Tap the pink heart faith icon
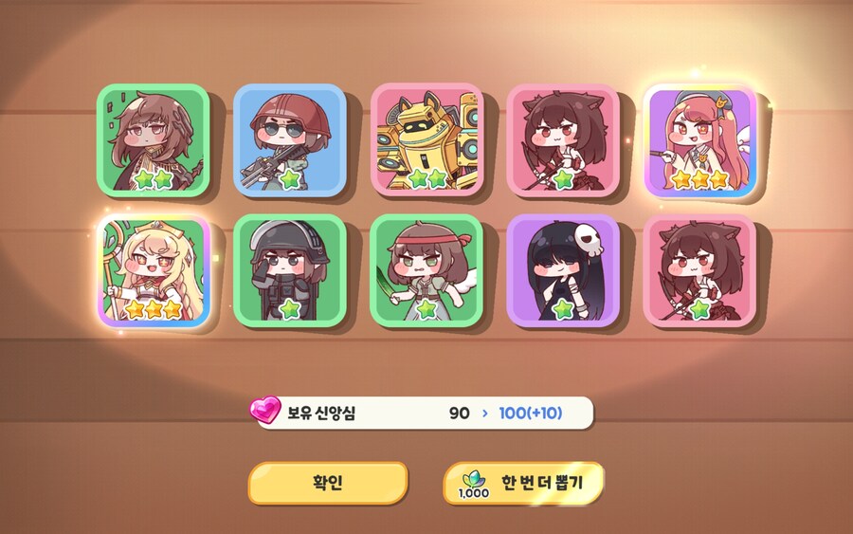The width and height of the screenshot is (853, 534). (265, 410)
